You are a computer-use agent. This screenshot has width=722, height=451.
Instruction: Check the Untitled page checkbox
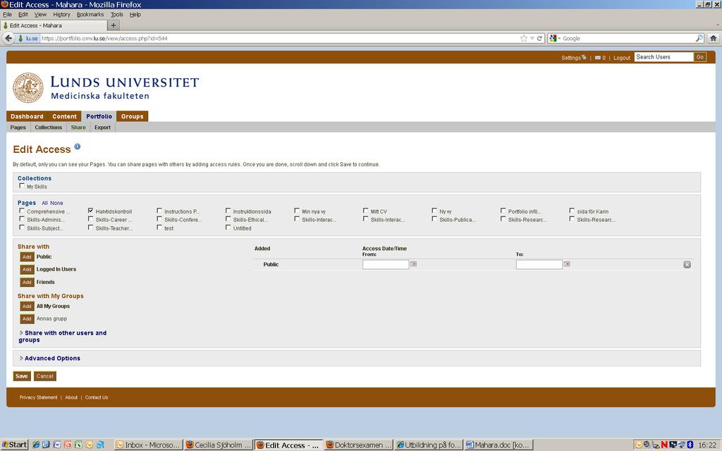tap(228, 228)
